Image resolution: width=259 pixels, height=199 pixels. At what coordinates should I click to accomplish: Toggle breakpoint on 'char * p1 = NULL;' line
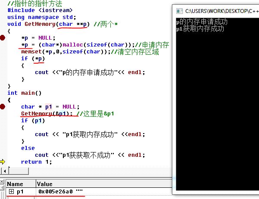pyautogui.click(x=3, y=107)
